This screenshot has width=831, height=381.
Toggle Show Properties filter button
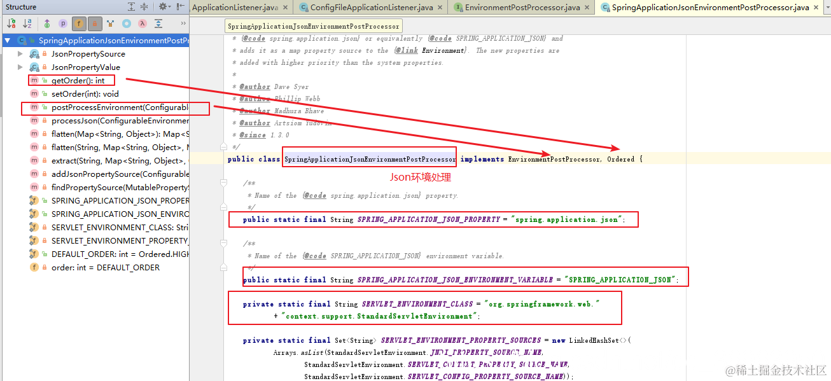[63, 24]
